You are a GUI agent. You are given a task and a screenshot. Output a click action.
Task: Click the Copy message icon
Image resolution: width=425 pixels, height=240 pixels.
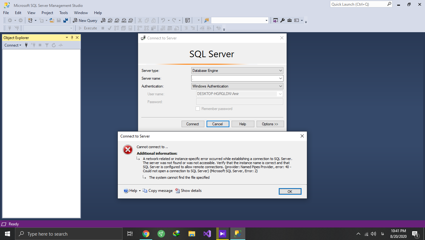click(x=145, y=191)
